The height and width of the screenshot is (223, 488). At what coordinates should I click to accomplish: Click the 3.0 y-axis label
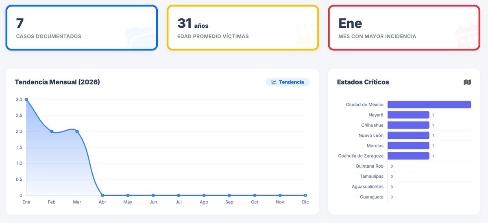point(19,99)
